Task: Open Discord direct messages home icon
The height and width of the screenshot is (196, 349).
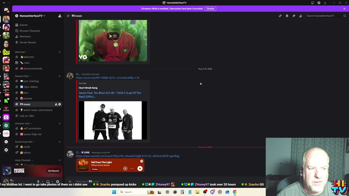Action: (x=6, y=10)
